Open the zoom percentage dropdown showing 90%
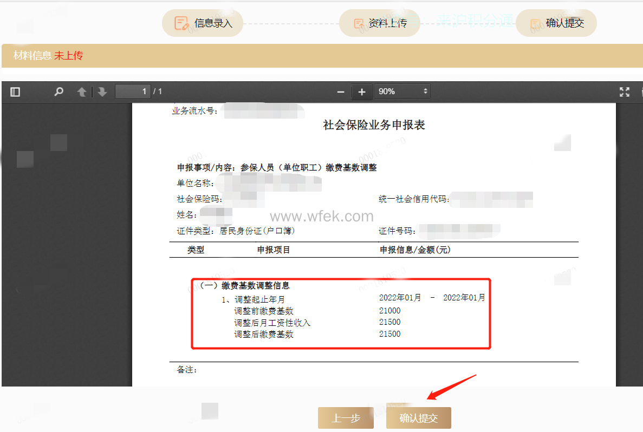643x432 pixels. point(402,91)
